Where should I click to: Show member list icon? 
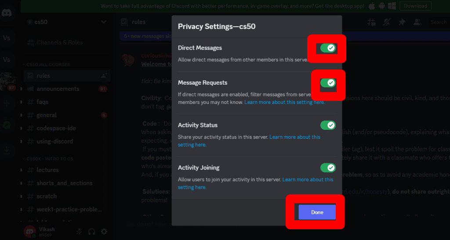(417, 22)
